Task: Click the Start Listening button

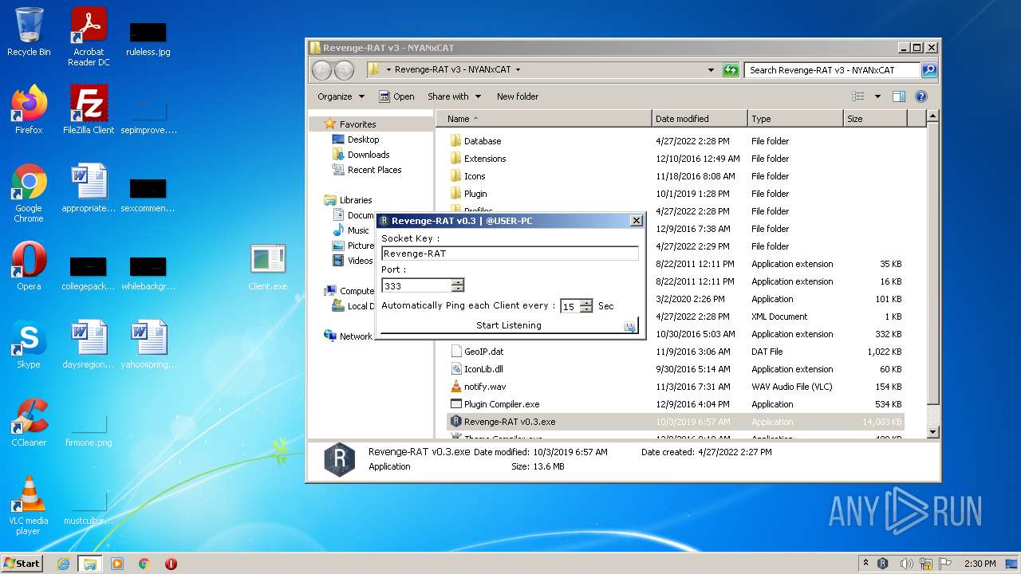Action: 509,325
